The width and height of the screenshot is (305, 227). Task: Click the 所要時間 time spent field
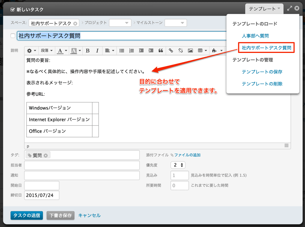[180, 185]
